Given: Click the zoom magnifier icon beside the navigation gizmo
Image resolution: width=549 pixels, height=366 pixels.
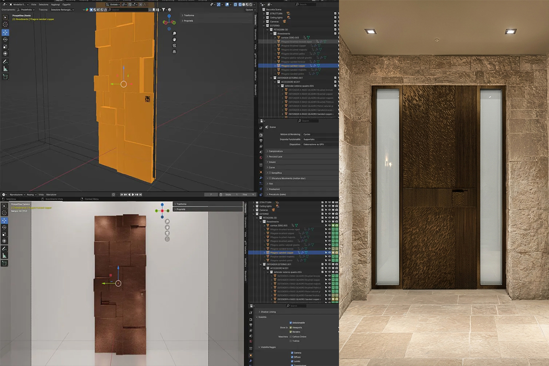Looking at the screenshot, I should [x=174, y=33].
